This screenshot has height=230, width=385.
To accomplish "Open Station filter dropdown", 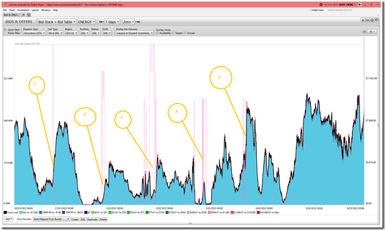I will 96,33.
